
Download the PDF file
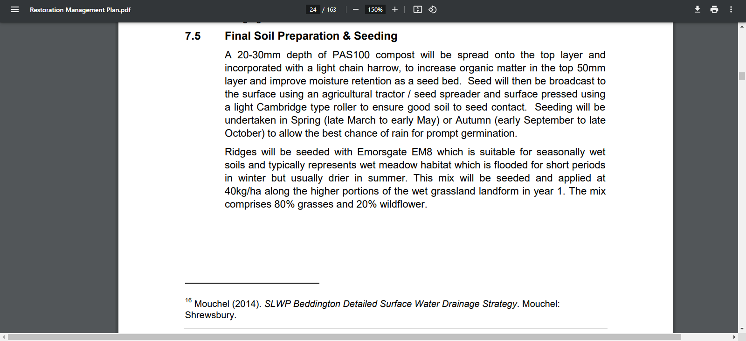(x=698, y=9)
